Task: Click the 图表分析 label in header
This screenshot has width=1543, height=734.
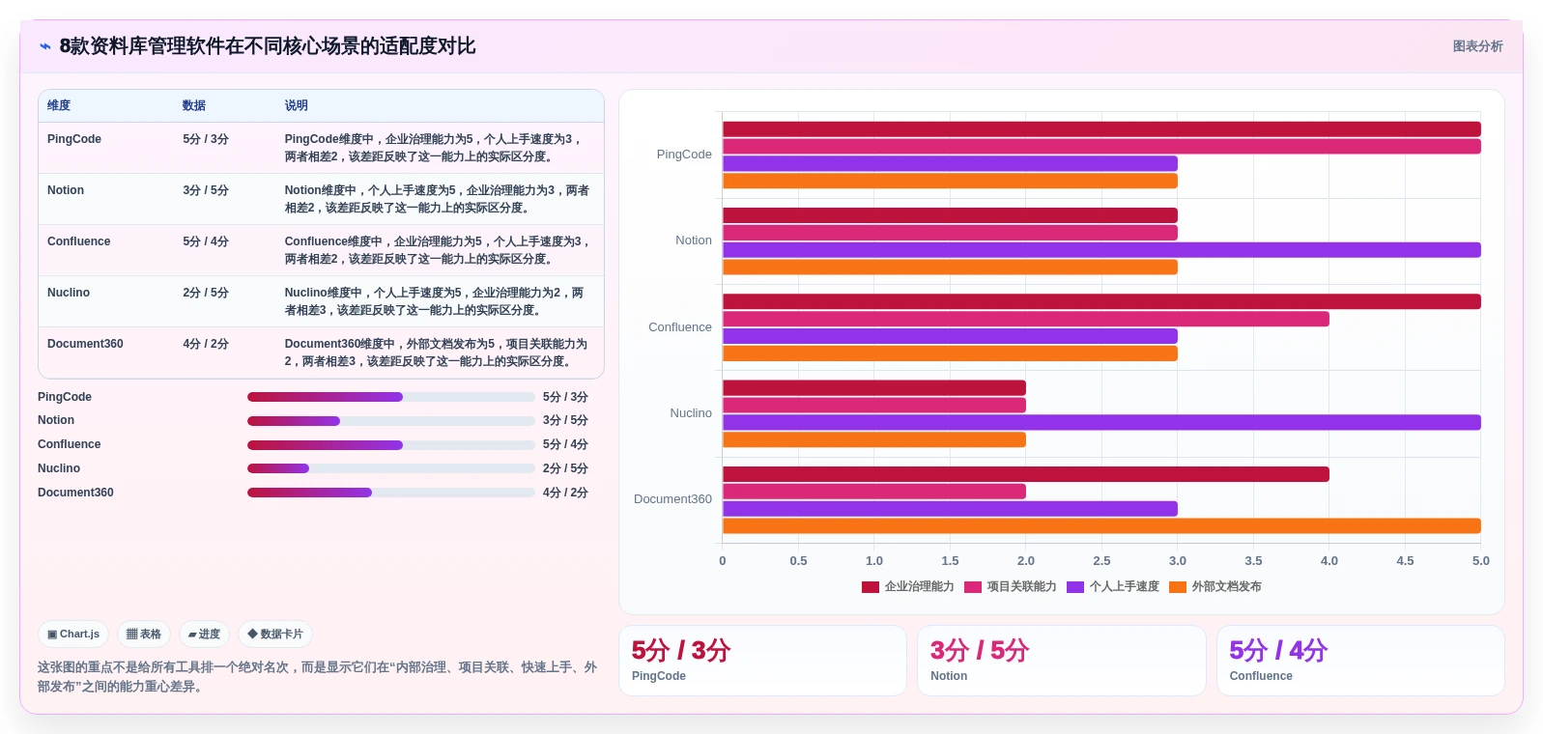Action: 1477,46
